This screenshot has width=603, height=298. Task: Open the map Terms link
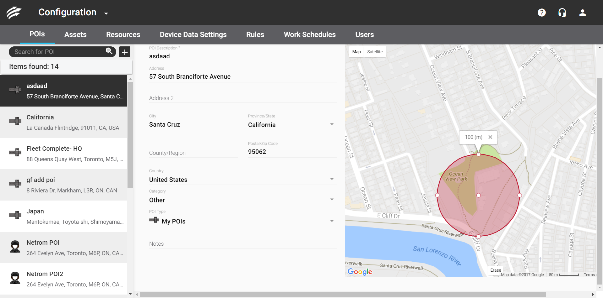pos(589,275)
